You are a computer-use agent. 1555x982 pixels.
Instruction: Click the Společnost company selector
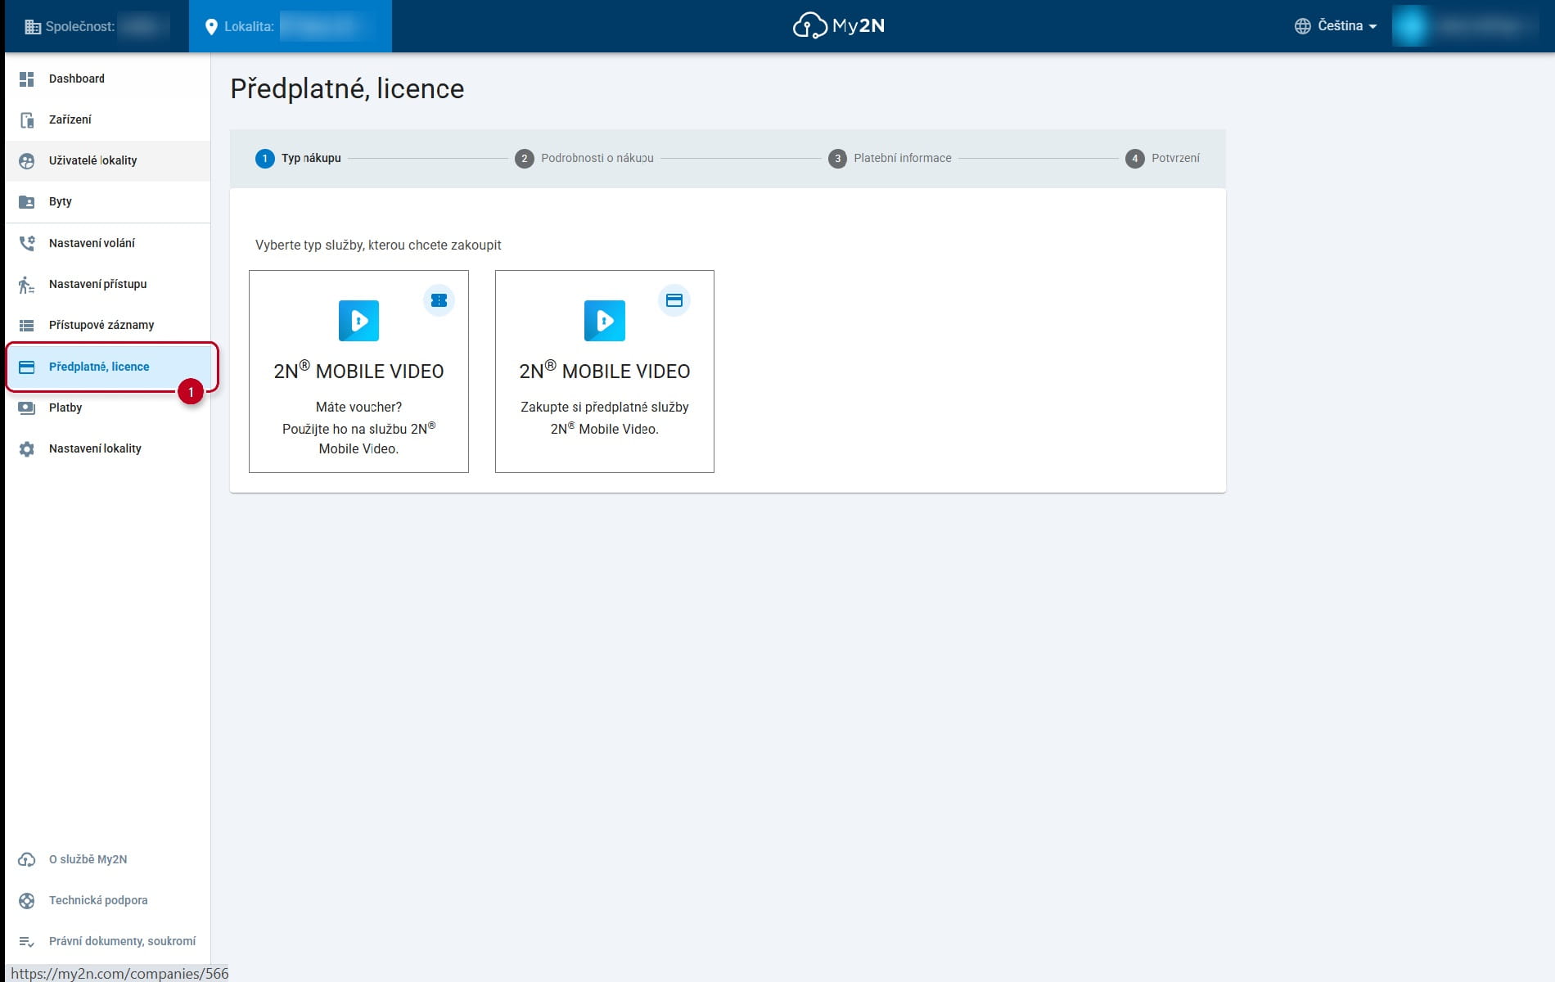tap(97, 26)
